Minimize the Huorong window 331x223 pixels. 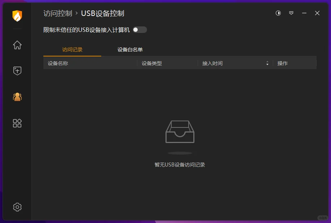[304, 13]
